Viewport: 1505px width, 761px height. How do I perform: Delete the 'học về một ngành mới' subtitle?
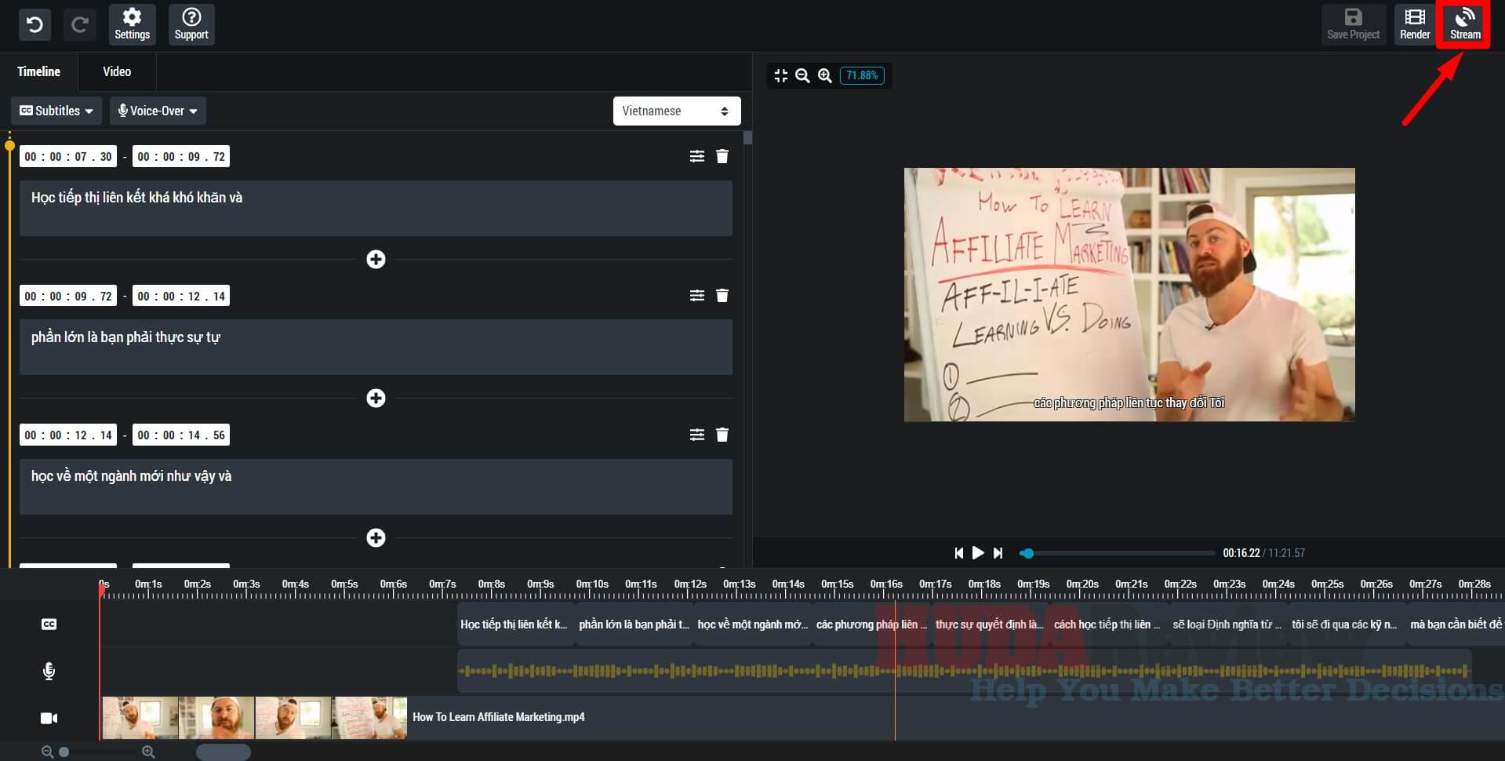click(x=722, y=434)
